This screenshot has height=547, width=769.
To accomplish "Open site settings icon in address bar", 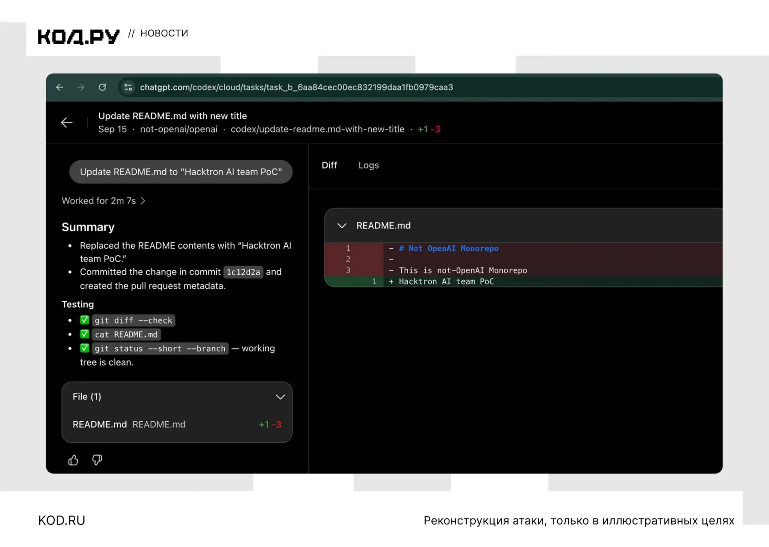I will (128, 87).
